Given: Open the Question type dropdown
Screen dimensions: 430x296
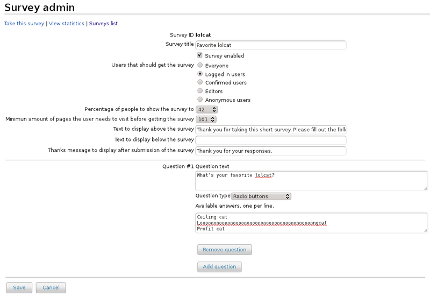Looking at the screenshot, I should pos(261,196).
